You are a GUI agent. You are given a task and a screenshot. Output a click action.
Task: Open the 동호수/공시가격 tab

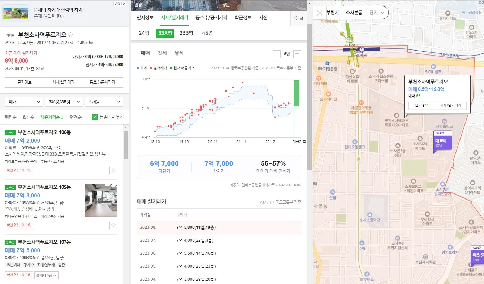tap(212, 18)
